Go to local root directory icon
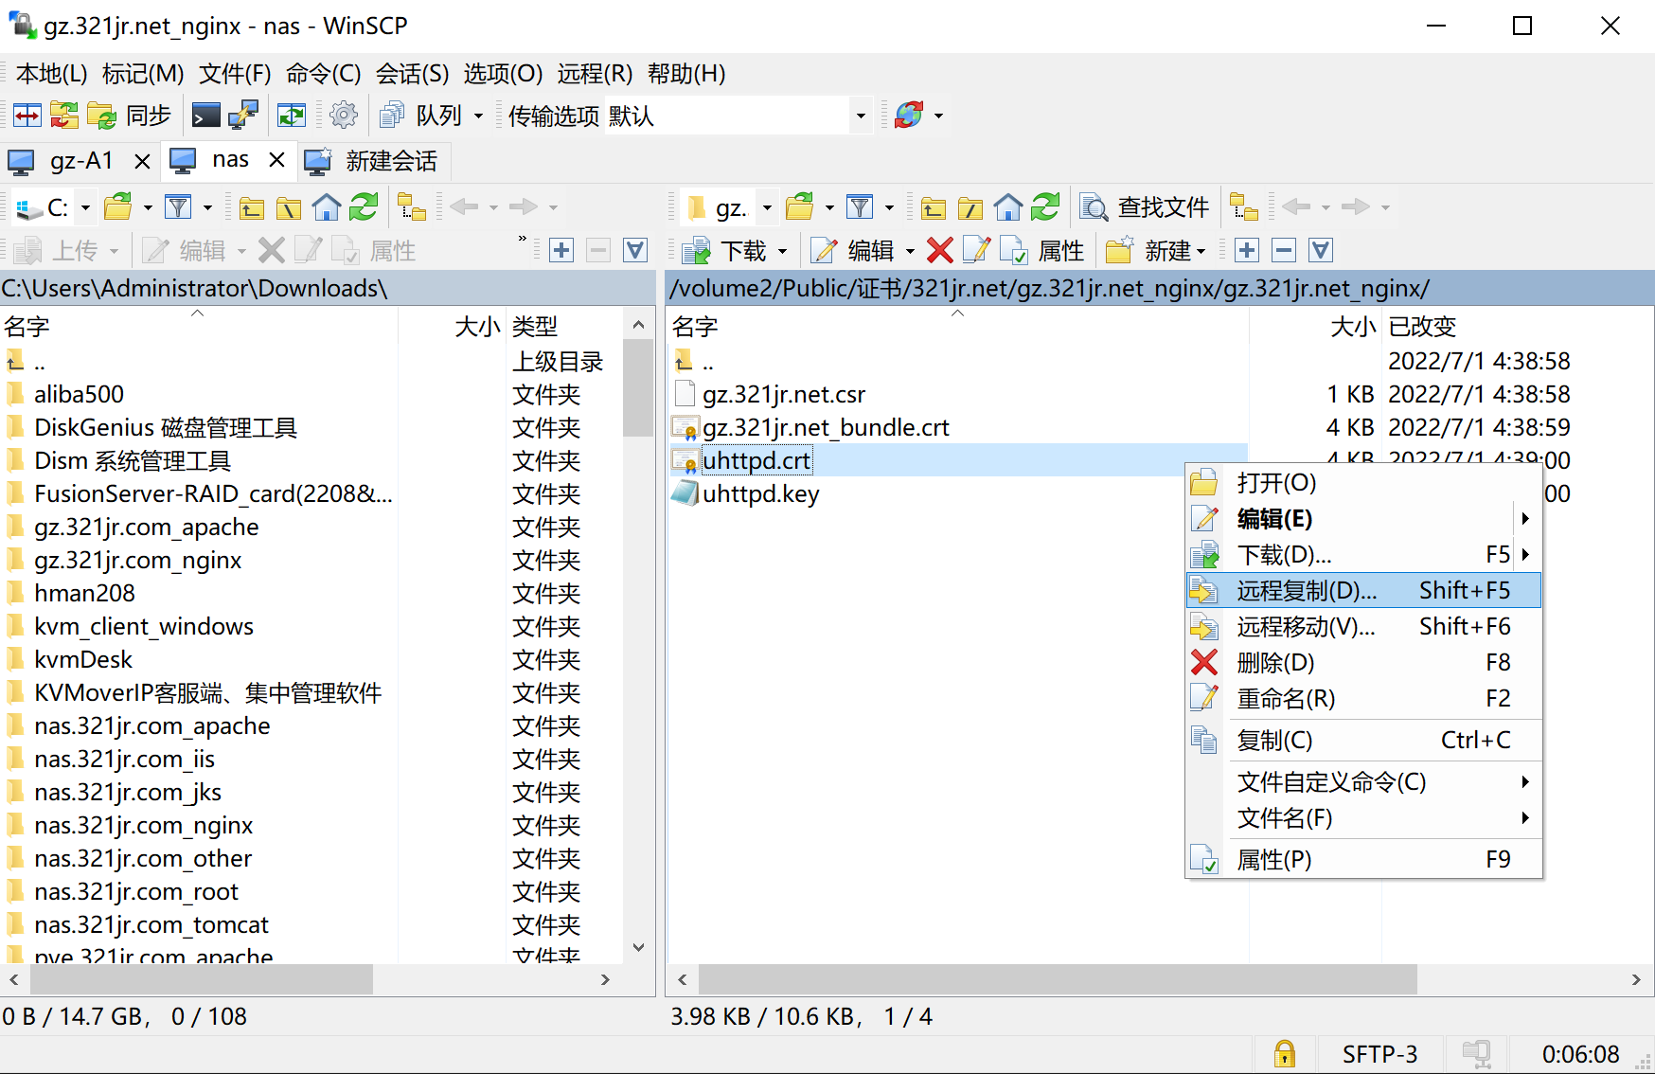Image resolution: width=1655 pixels, height=1074 pixels. coord(289,206)
